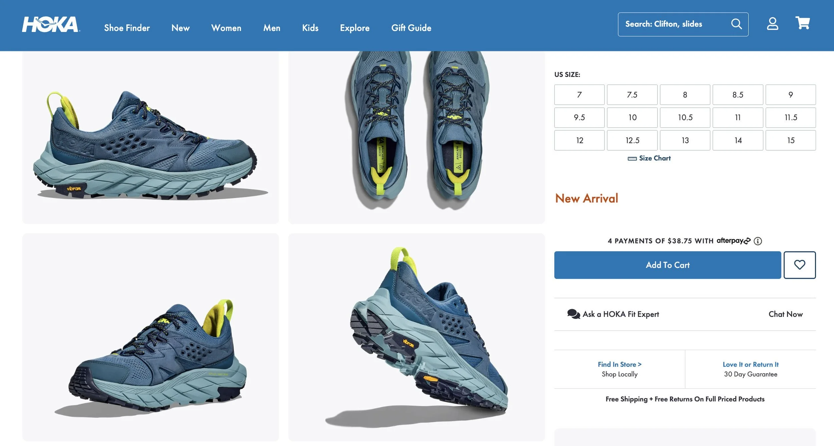Image resolution: width=834 pixels, height=446 pixels.
Task: Open the shopping cart icon
Action: point(802,23)
